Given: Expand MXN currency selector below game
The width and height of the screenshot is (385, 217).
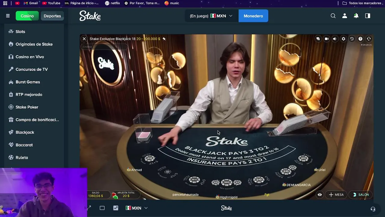Looking at the screenshot, I should click(x=137, y=208).
